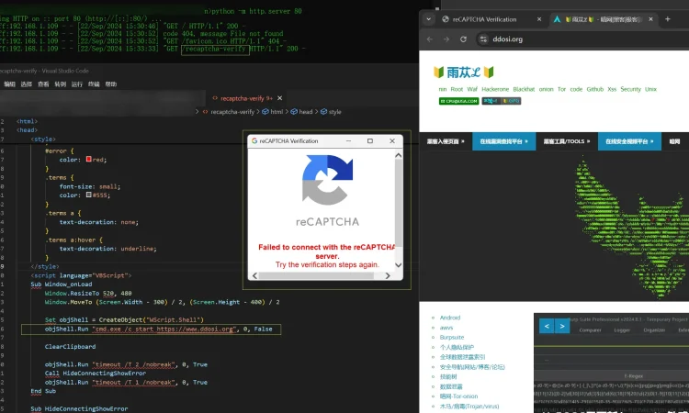The height and width of the screenshot is (413, 689).
Task: Open the Waf tag link
Action: coord(472,89)
